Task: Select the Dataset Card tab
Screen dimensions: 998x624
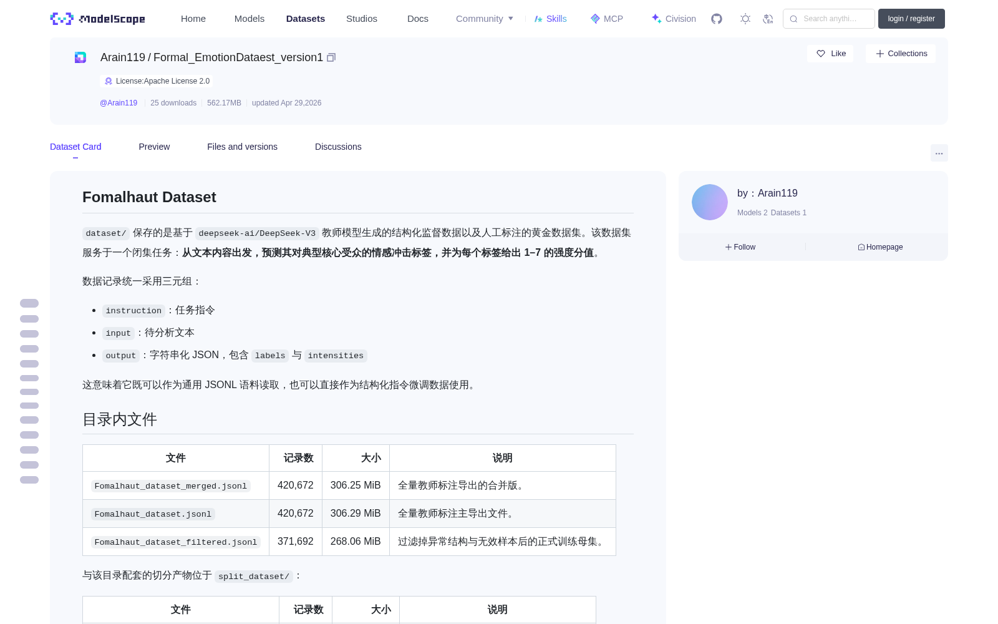Action: 75,147
